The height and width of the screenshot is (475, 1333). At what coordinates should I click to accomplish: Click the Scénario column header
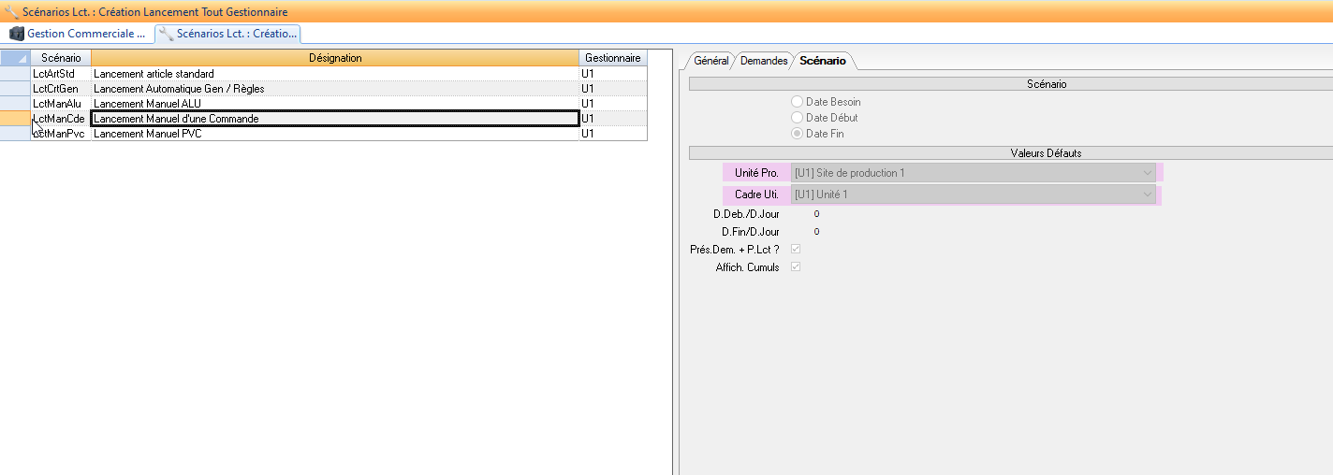pyautogui.click(x=61, y=58)
